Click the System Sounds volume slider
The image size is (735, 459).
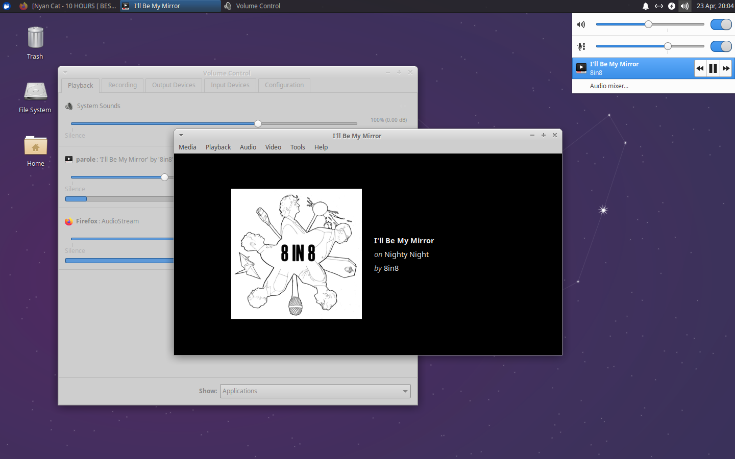click(x=257, y=123)
